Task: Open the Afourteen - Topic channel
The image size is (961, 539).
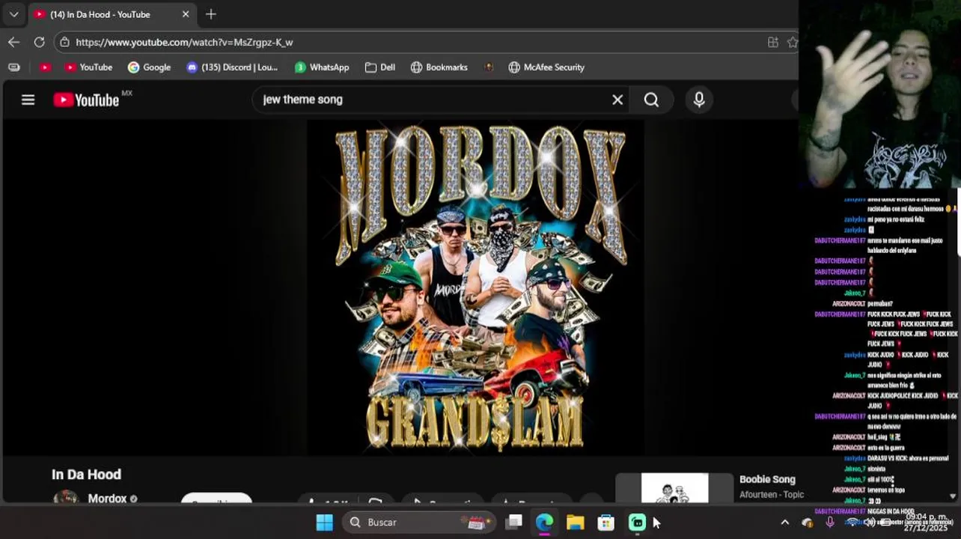Action: tap(772, 495)
